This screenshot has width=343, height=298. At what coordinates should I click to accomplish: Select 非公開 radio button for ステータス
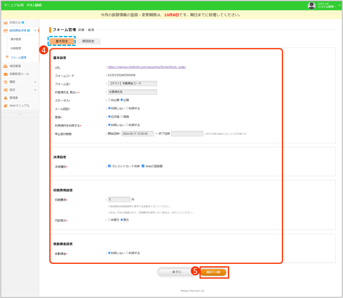click(x=109, y=100)
